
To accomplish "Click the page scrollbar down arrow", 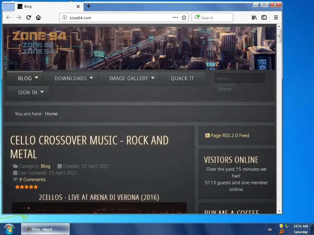I will [x=279, y=211].
